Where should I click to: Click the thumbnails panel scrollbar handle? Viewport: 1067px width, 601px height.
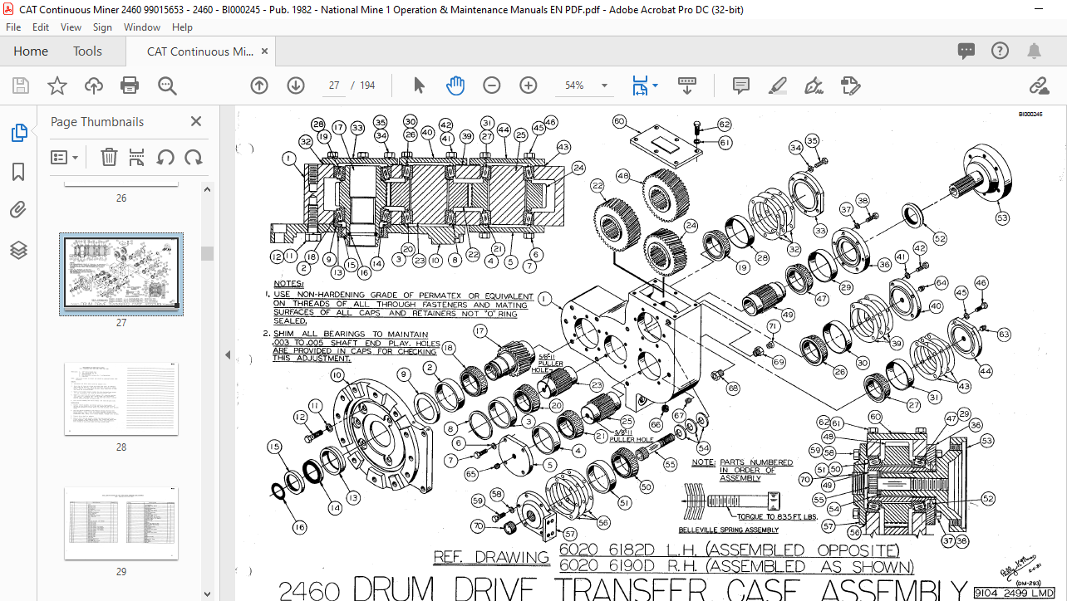click(x=207, y=253)
